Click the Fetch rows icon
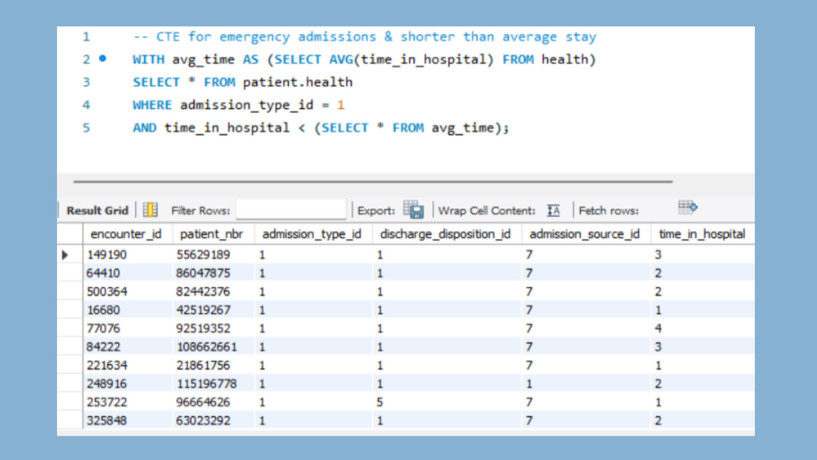The image size is (817, 460). click(687, 207)
